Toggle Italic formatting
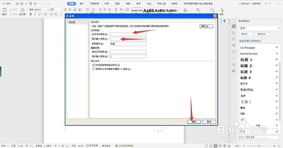Viewport: 283px width, 148px height. pos(35,14)
